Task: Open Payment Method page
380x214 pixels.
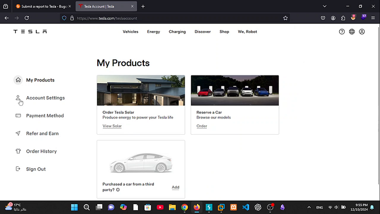Action: click(45, 116)
